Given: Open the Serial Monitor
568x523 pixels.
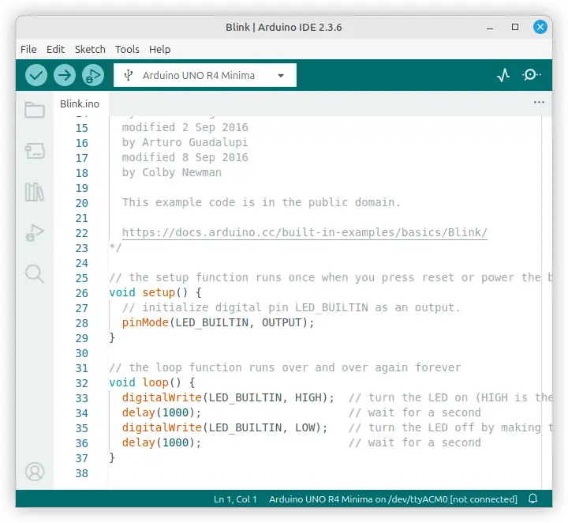Looking at the screenshot, I should [x=532, y=75].
